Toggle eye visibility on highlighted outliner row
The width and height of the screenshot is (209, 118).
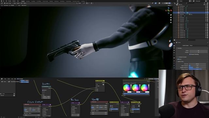206,13
